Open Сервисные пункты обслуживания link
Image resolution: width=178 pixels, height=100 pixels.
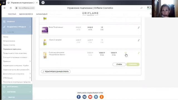[17, 70]
